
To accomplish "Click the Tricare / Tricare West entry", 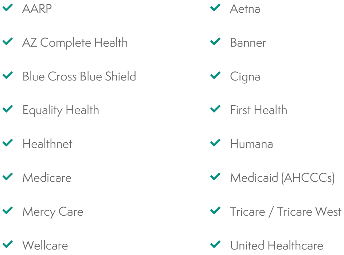I will (x=286, y=212).
